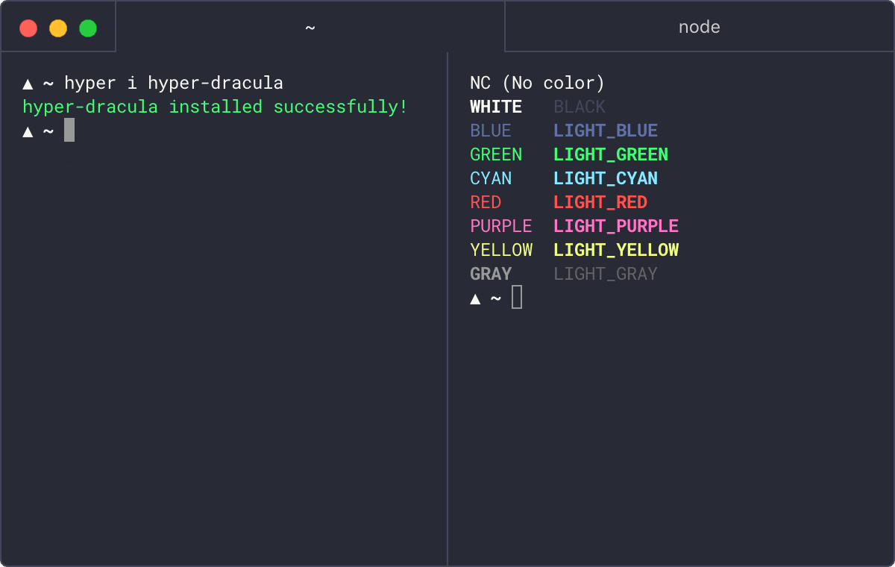Switch to the ~ terminal tab
The height and width of the screenshot is (567, 895).
[x=310, y=28]
